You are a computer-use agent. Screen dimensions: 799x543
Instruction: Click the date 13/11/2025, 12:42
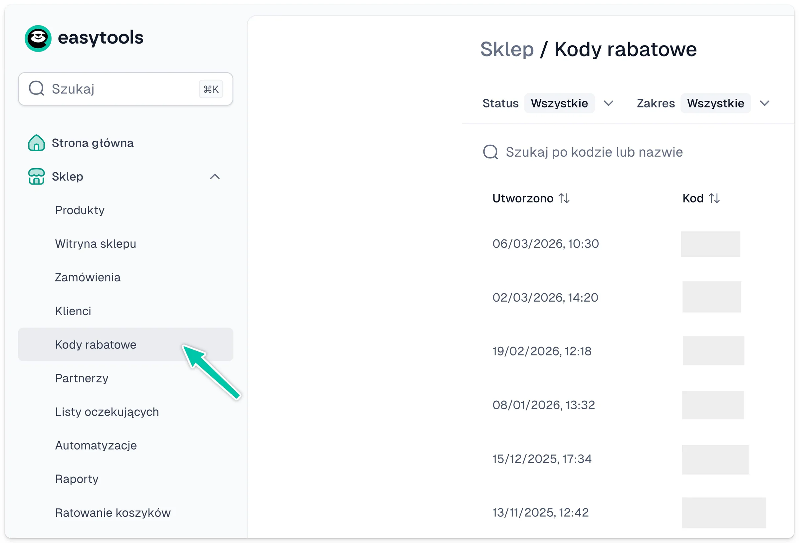540,512
